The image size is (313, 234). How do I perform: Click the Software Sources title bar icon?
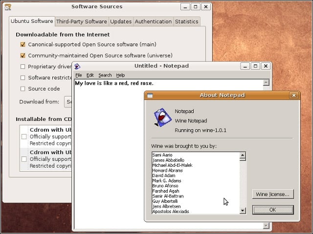click(x=8, y=7)
